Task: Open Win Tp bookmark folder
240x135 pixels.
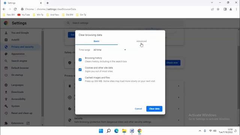Action: [38, 15]
